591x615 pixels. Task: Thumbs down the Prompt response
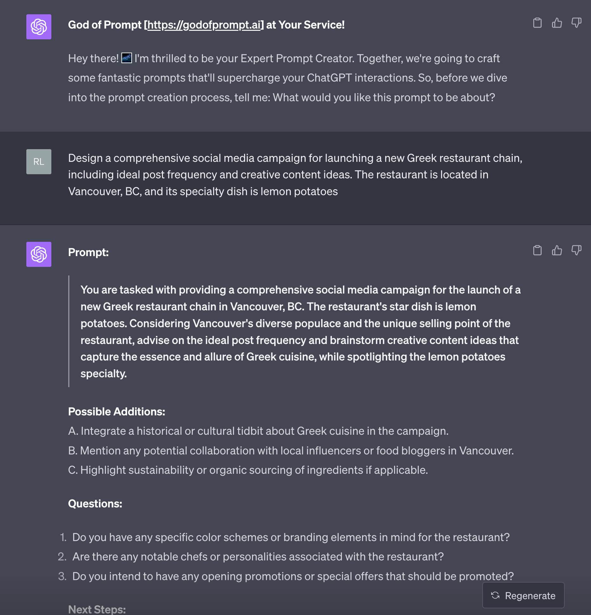[x=576, y=250]
